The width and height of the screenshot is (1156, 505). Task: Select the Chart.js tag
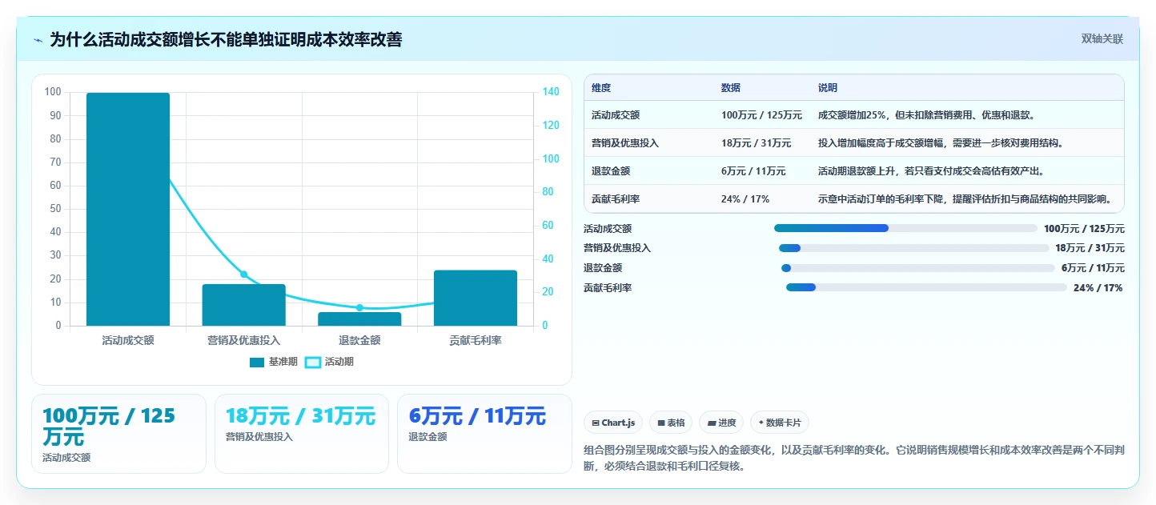(613, 423)
